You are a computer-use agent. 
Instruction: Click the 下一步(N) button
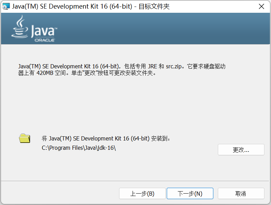tap(190, 193)
